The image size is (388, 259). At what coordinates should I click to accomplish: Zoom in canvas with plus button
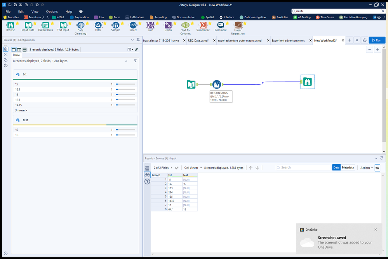(378, 49)
